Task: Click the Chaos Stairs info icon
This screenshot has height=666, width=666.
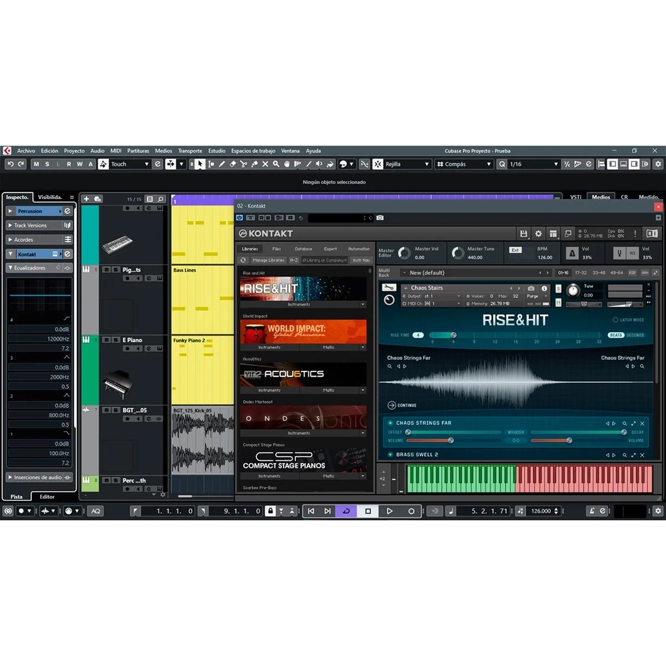Action: (x=544, y=288)
